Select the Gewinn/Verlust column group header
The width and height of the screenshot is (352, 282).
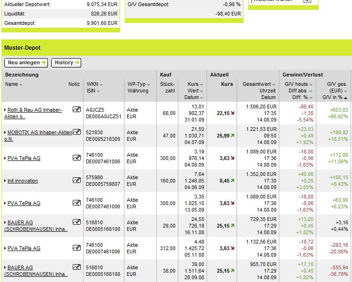[x=303, y=75]
